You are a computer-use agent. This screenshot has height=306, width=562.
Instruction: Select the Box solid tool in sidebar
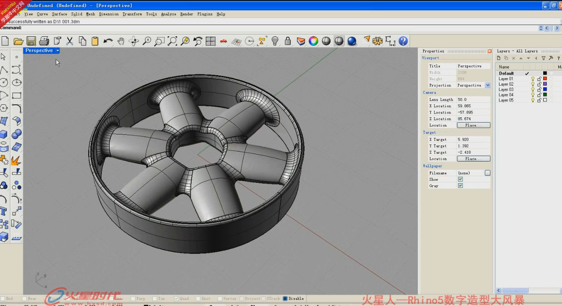click(4, 134)
